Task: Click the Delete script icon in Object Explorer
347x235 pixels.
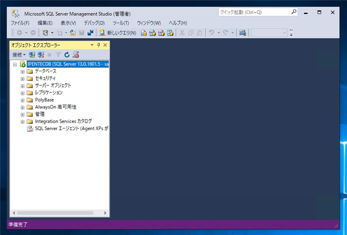Action: pyautogui.click(x=76, y=54)
